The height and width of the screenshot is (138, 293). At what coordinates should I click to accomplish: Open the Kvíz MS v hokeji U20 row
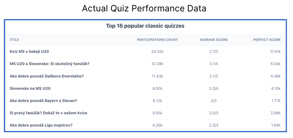[x=145, y=52]
